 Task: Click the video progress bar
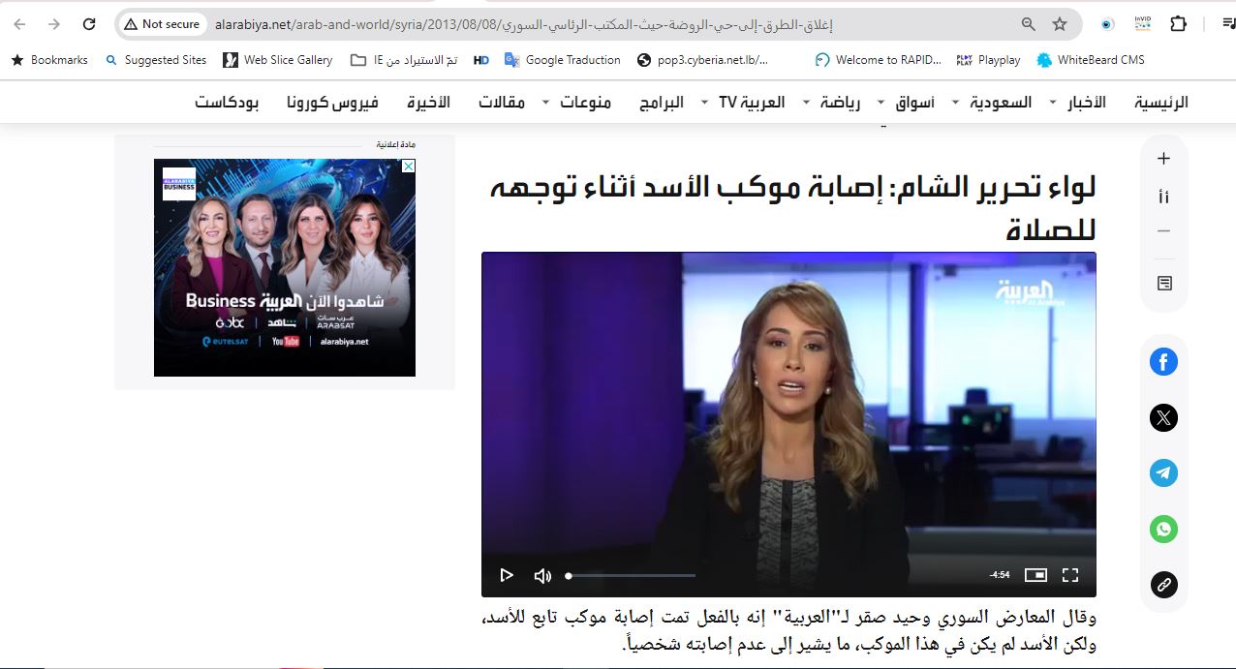pos(632,575)
